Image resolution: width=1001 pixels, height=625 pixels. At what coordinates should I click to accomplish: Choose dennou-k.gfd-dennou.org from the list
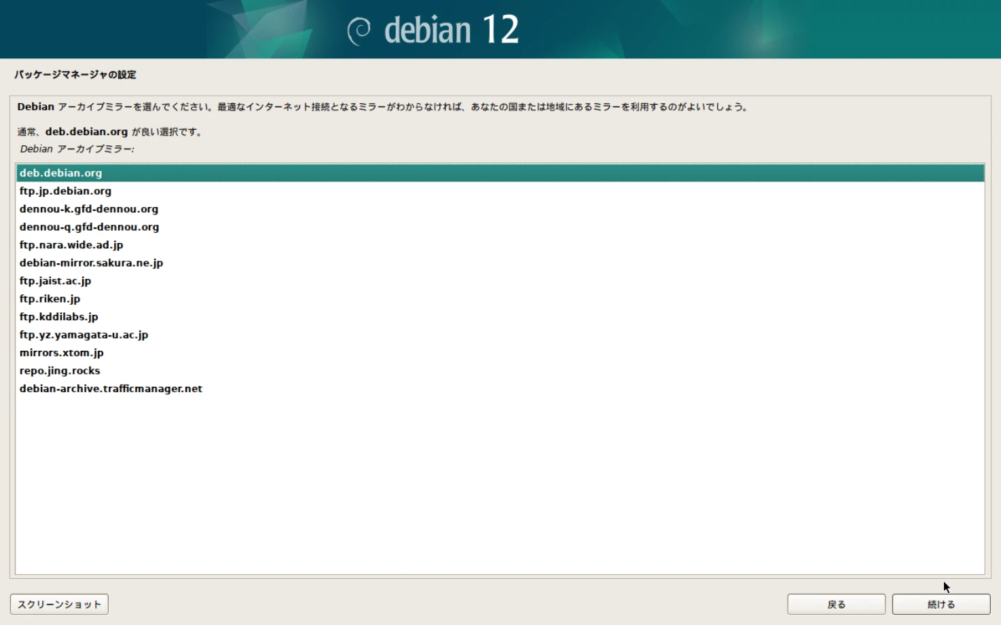pyautogui.click(x=500, y=209)
